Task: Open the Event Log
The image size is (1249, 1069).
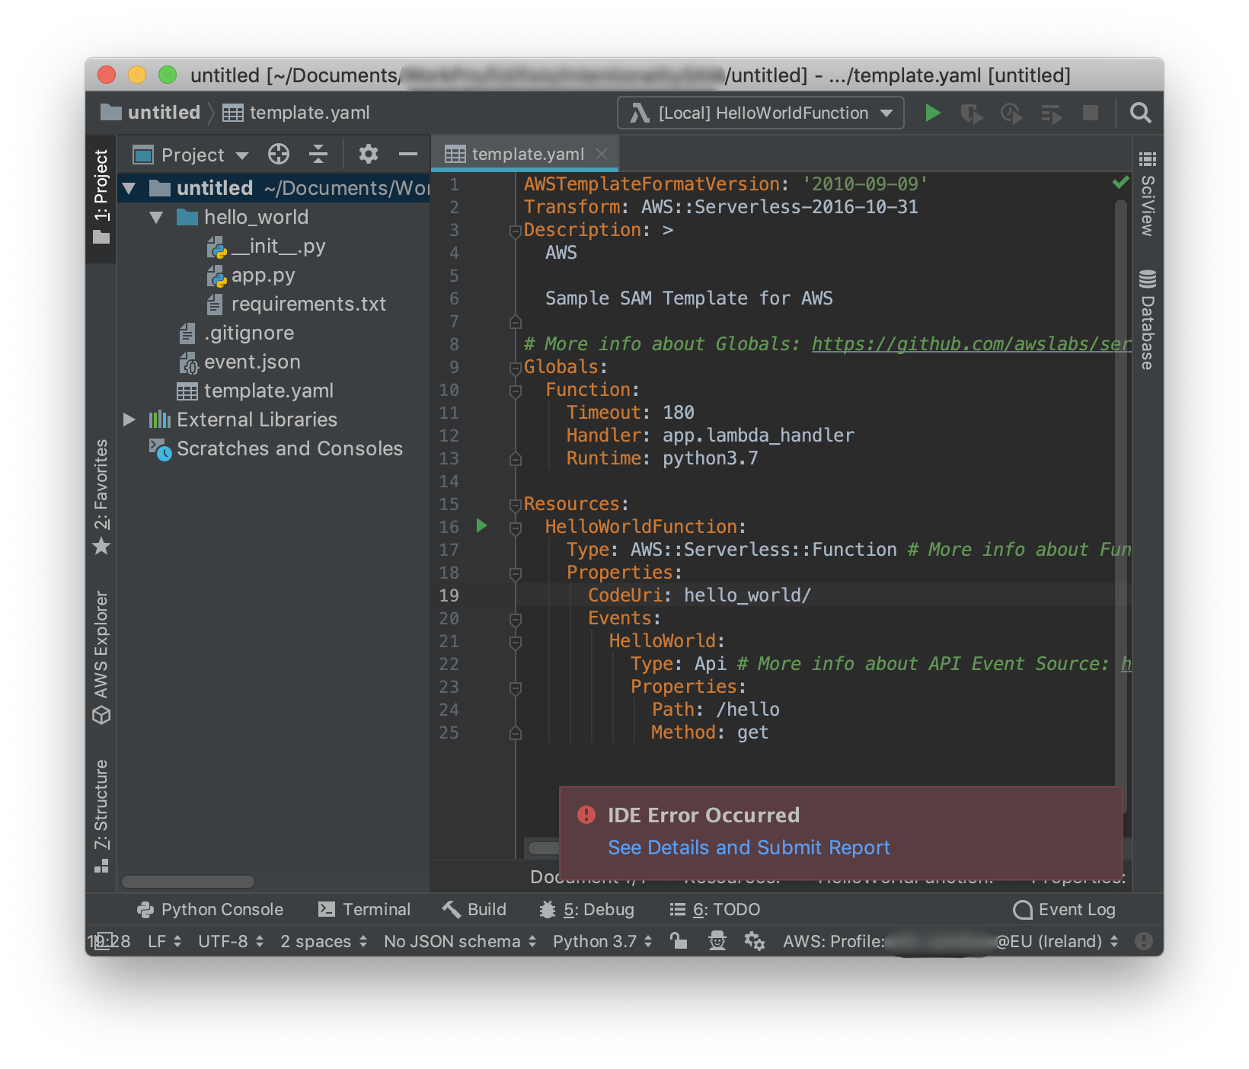Action: [x=1063, y=908]
